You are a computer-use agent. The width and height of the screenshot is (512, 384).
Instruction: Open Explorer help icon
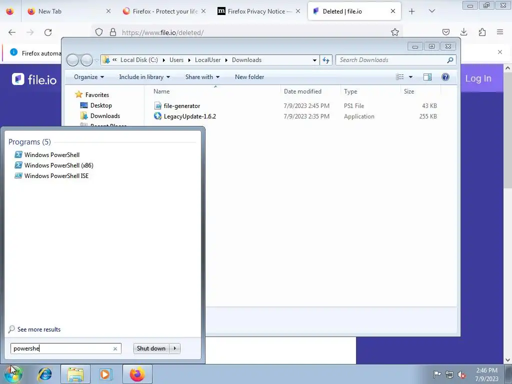(x=445, y=76)
